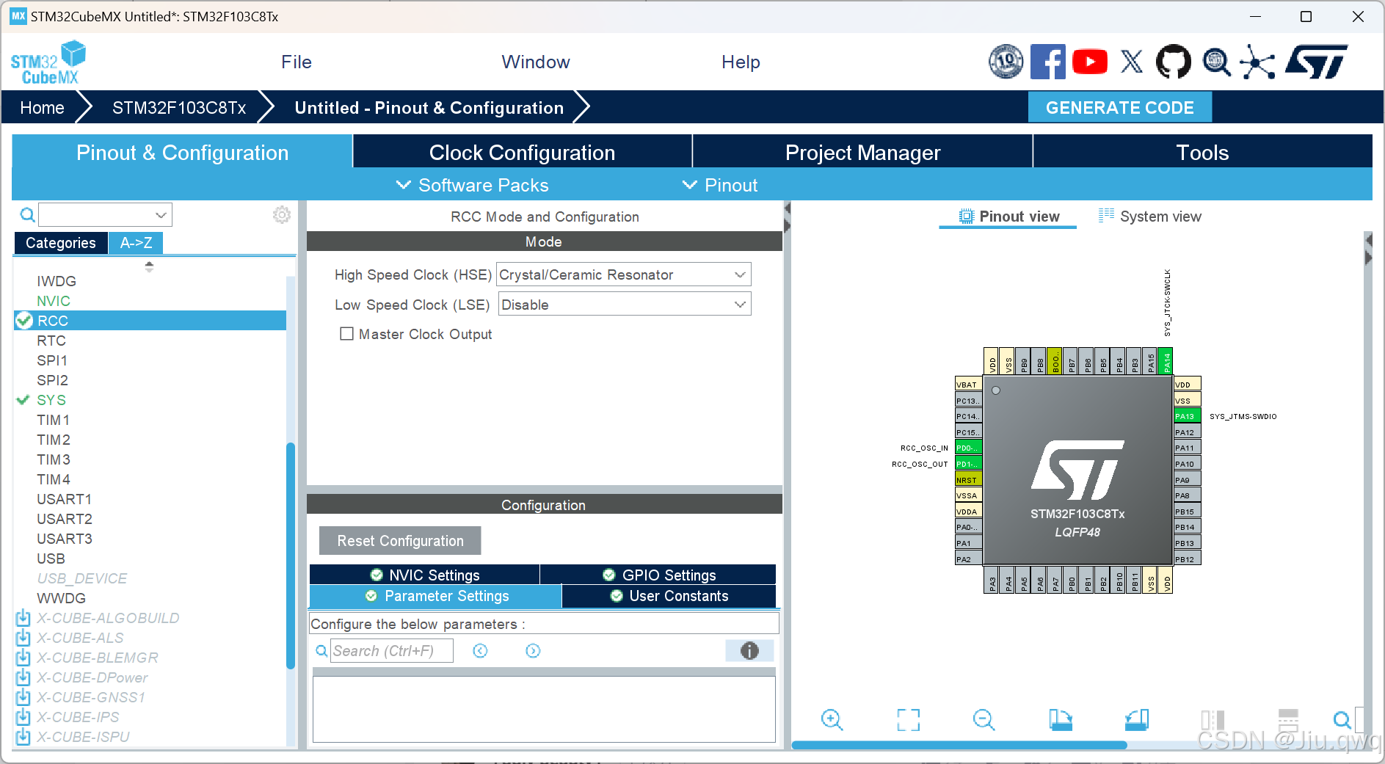Viewport: 1385px width, 764px height.
Task: Click the collapse arrows above the category list
Action: click(149, 266)
